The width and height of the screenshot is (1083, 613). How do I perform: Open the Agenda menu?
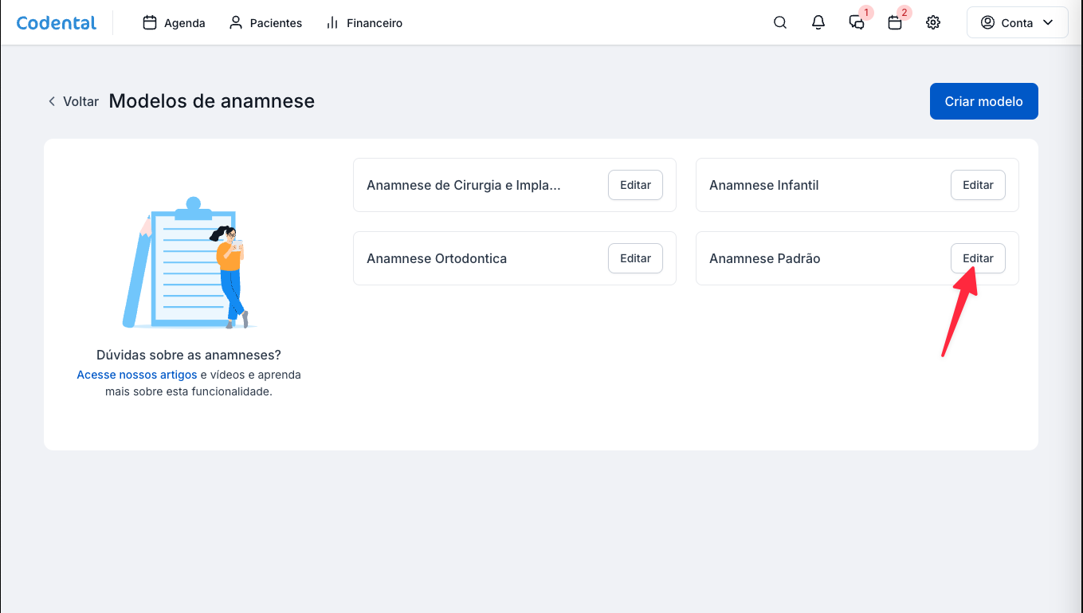(x=174, y=23)
